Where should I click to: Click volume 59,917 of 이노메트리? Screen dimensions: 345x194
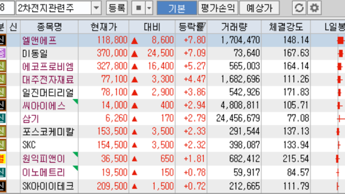click(x=247, y=172)
